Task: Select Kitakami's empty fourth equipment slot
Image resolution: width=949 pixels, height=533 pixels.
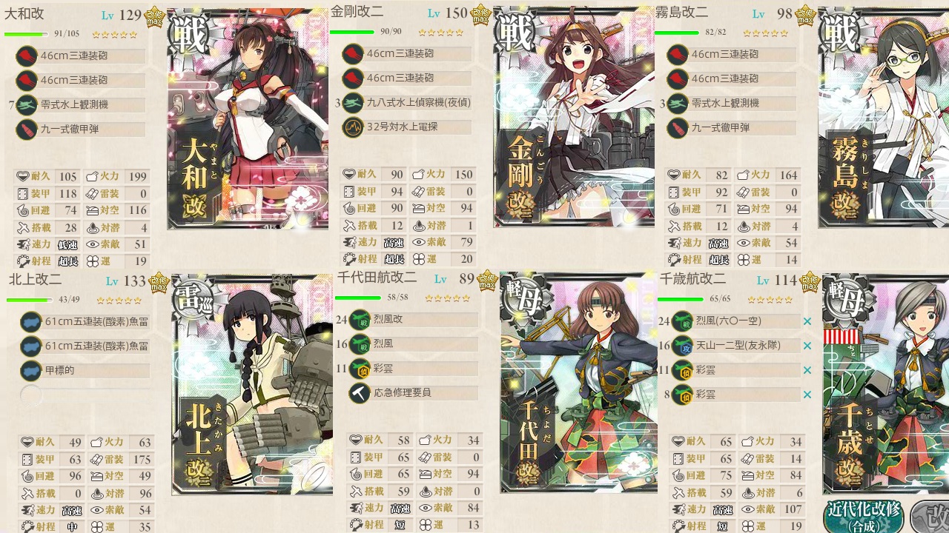Action: 85,395
